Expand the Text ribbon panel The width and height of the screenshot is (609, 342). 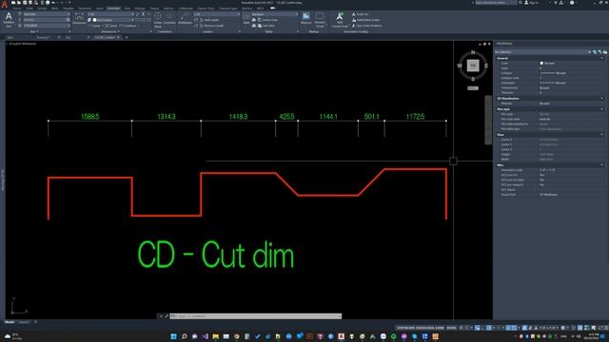tap(34, 31)
